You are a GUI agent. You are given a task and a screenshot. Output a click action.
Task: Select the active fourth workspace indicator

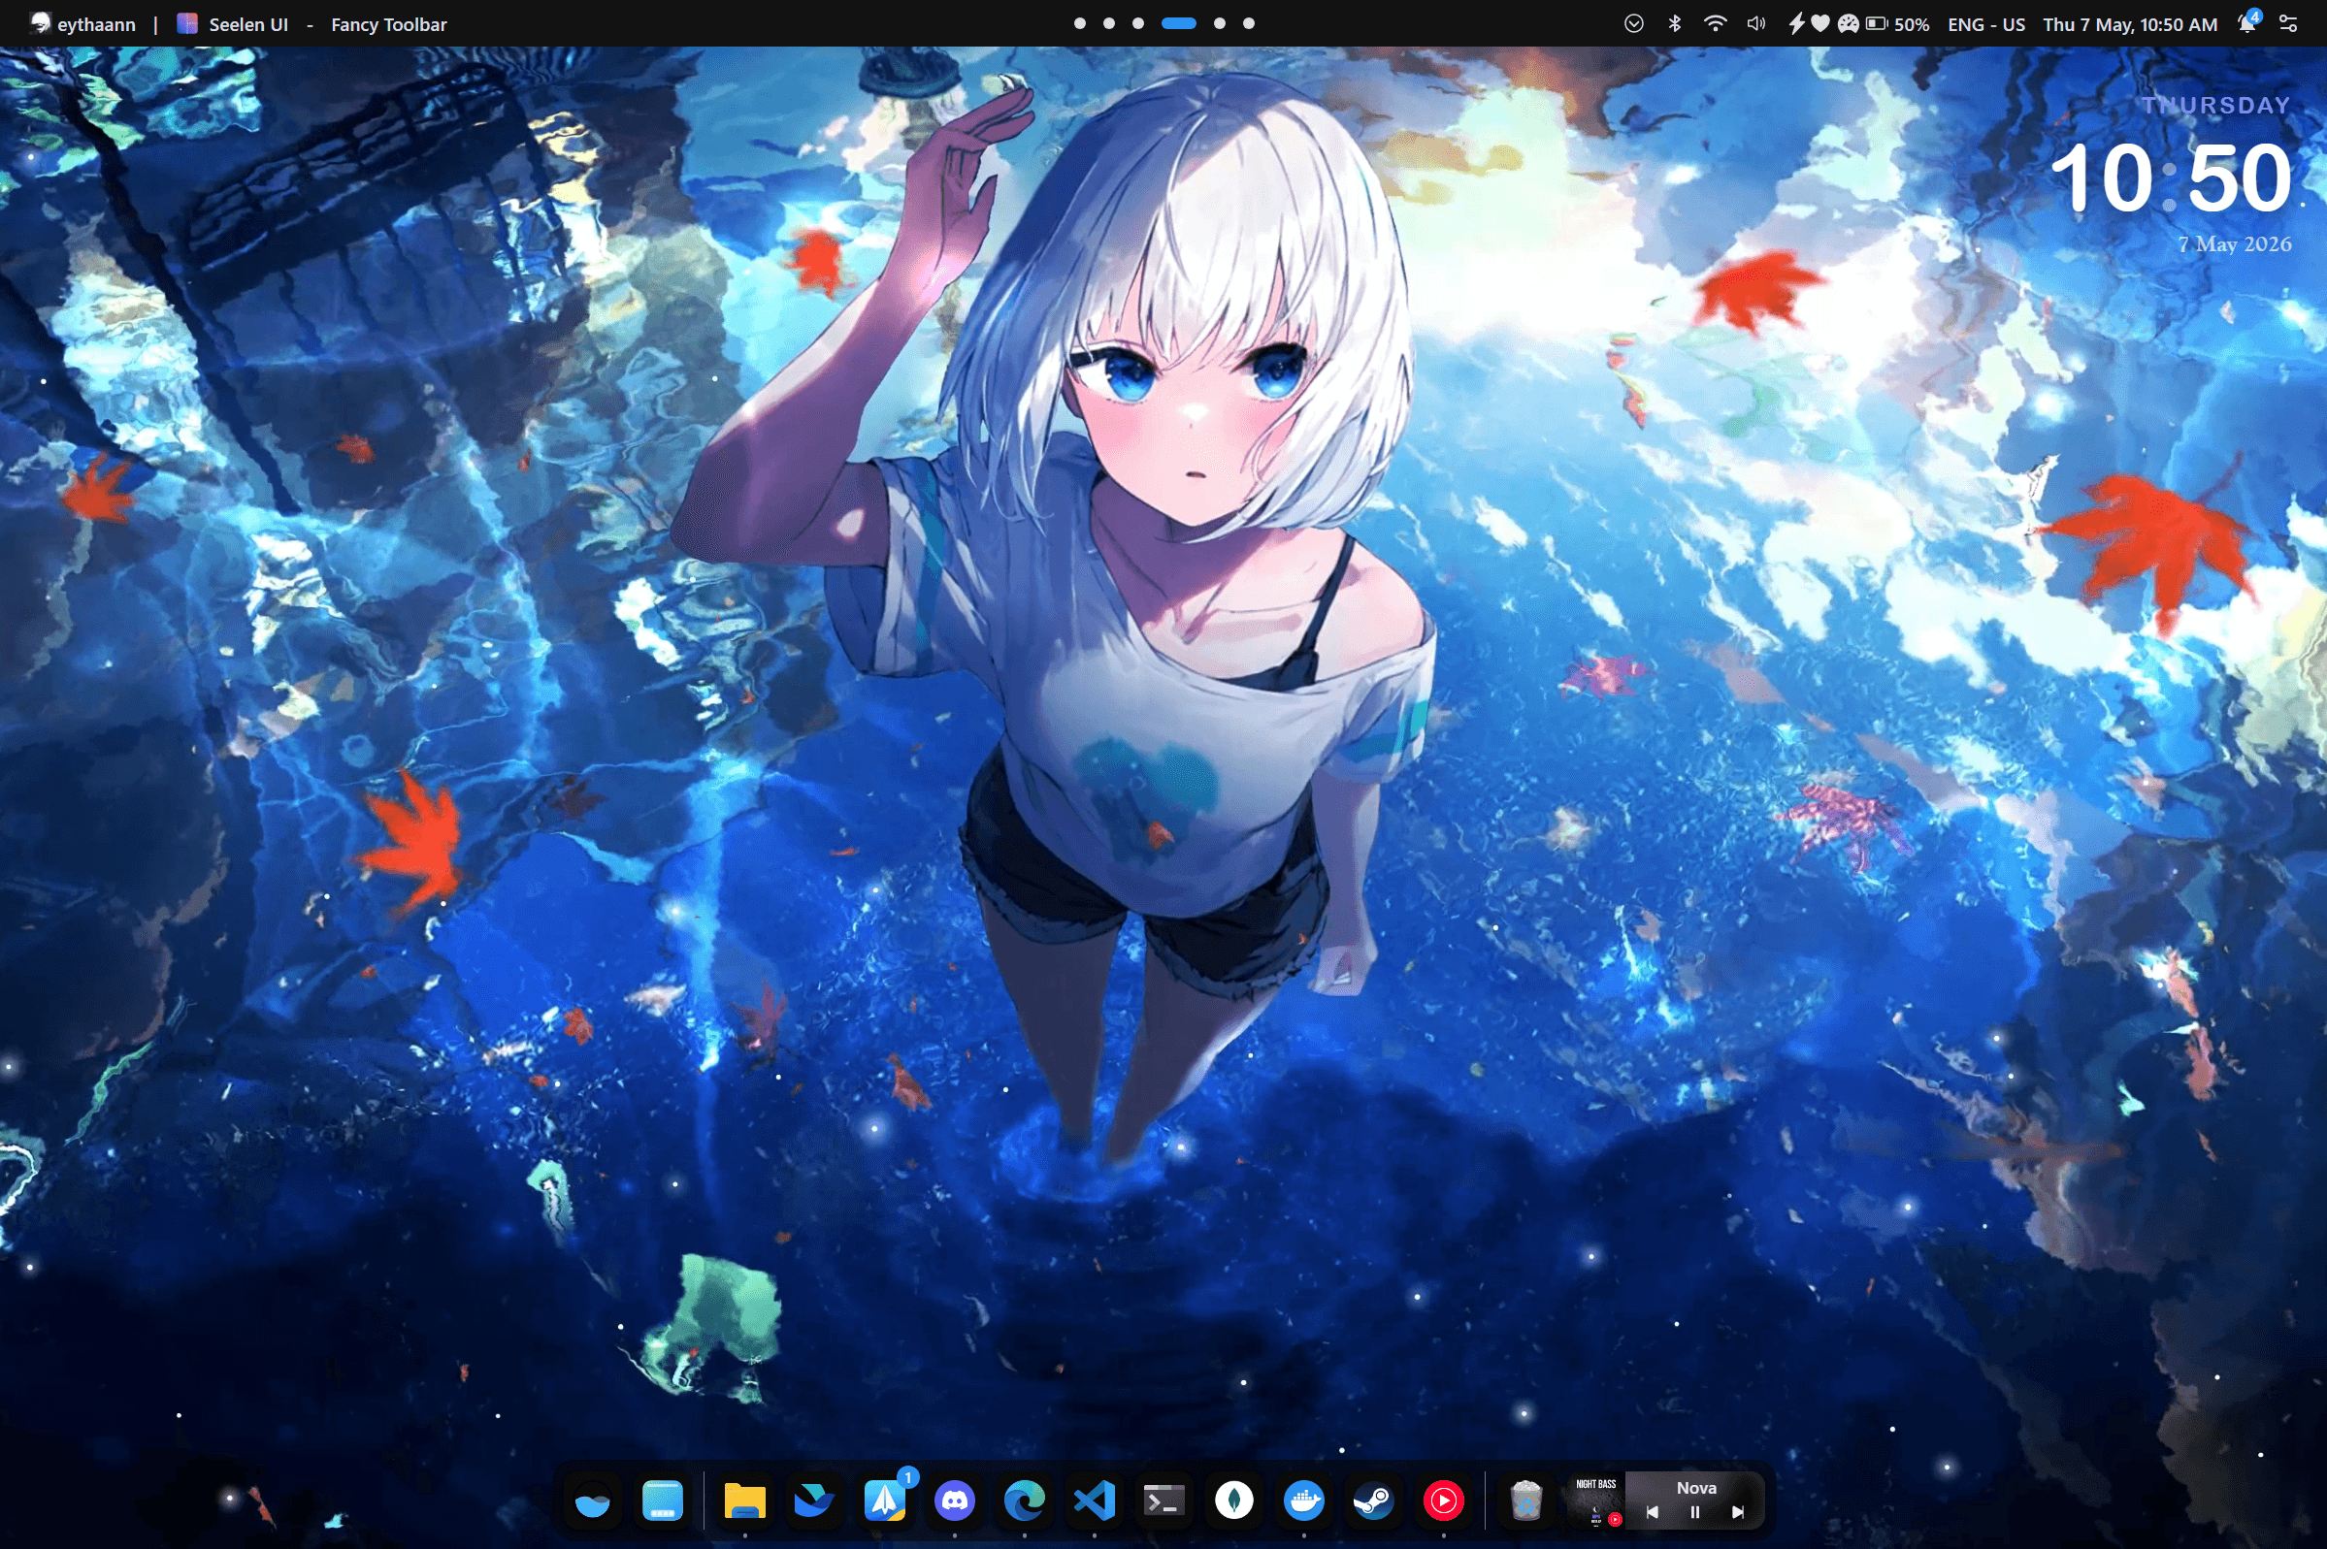tap(1179, 22)
